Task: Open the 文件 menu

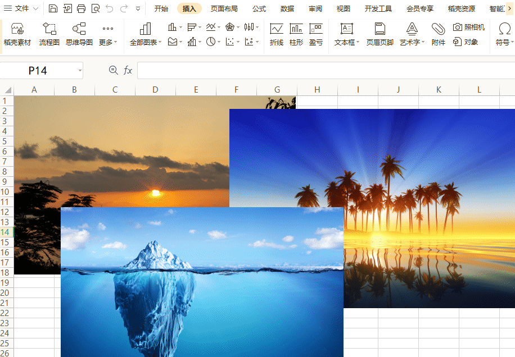Action: pyautogui.click(x=21, y=8)
